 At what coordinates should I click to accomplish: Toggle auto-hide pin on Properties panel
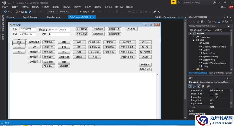pyautogui.click(x=228, y=78)
